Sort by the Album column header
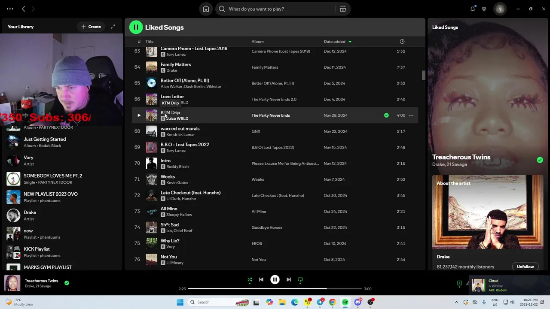The width and height of the screenshot is (550, 309). (257, 42)
